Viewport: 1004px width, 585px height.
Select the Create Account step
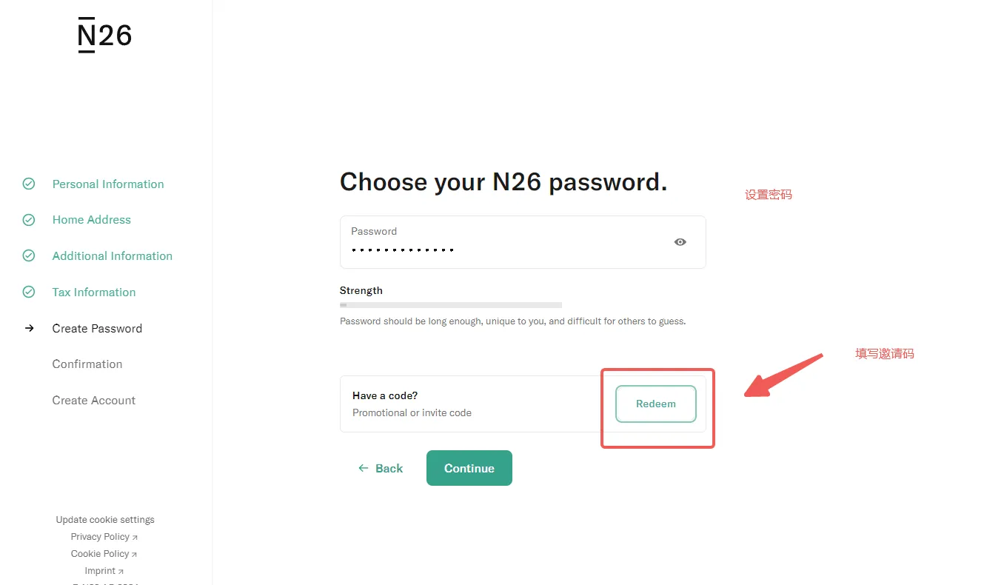pos(94,400)
